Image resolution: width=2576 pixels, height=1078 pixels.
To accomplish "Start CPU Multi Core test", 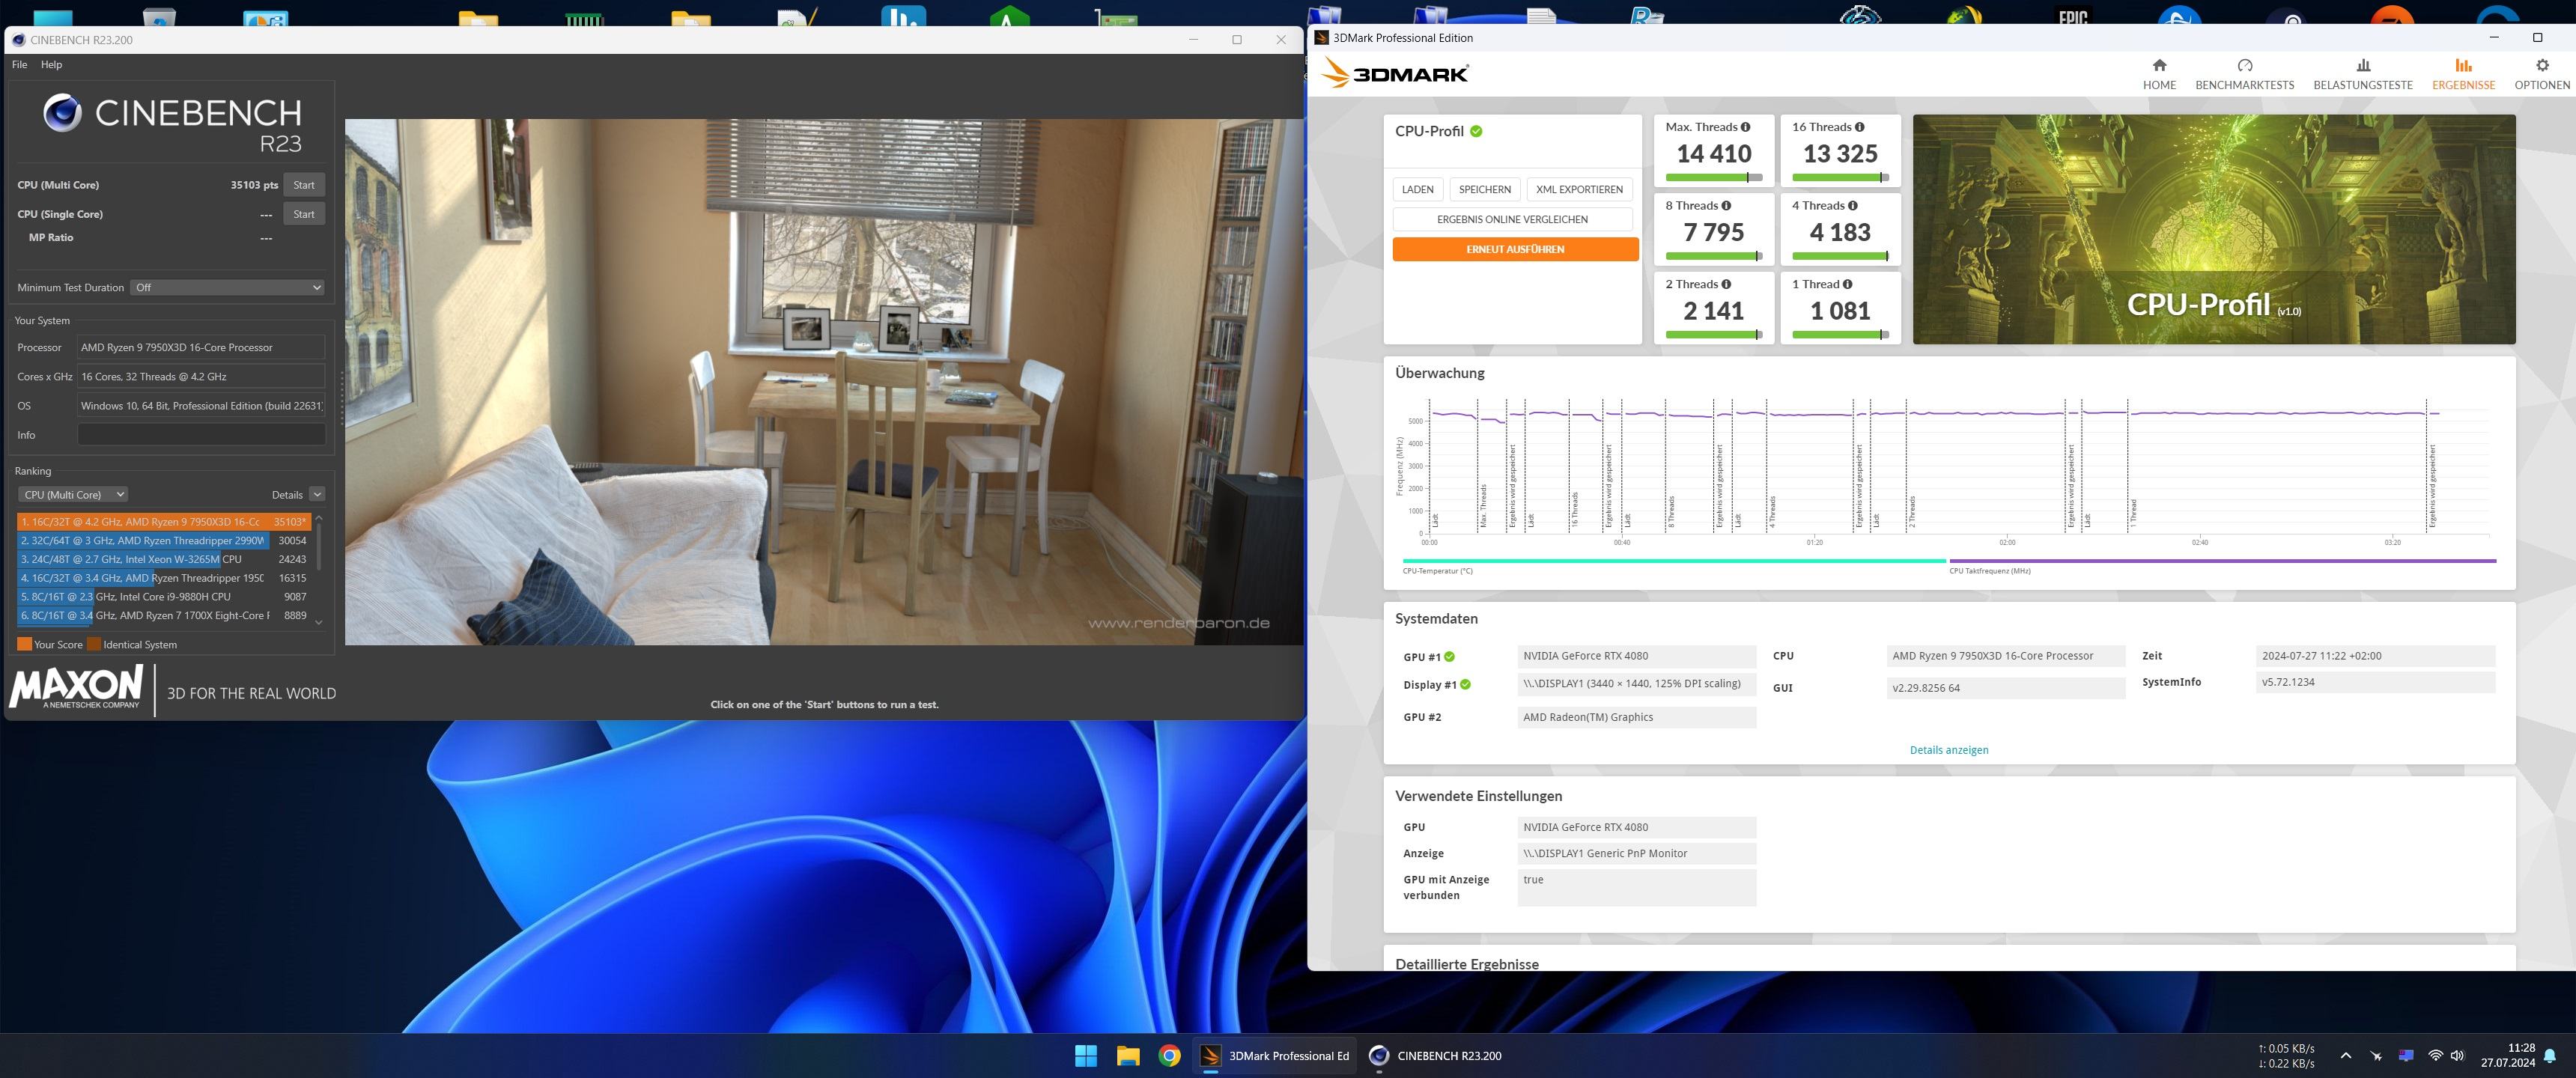I will 304,185.
